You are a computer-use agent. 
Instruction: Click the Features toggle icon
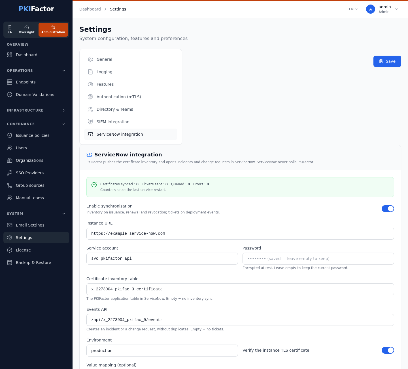coord(90,84)
